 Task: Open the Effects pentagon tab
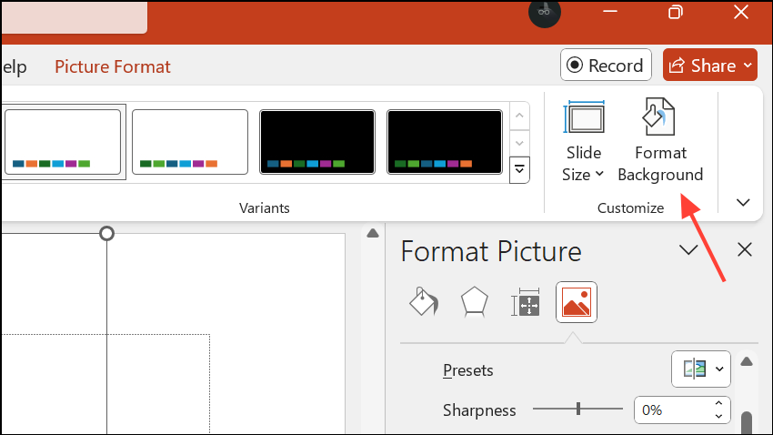[x=474, y=302]
